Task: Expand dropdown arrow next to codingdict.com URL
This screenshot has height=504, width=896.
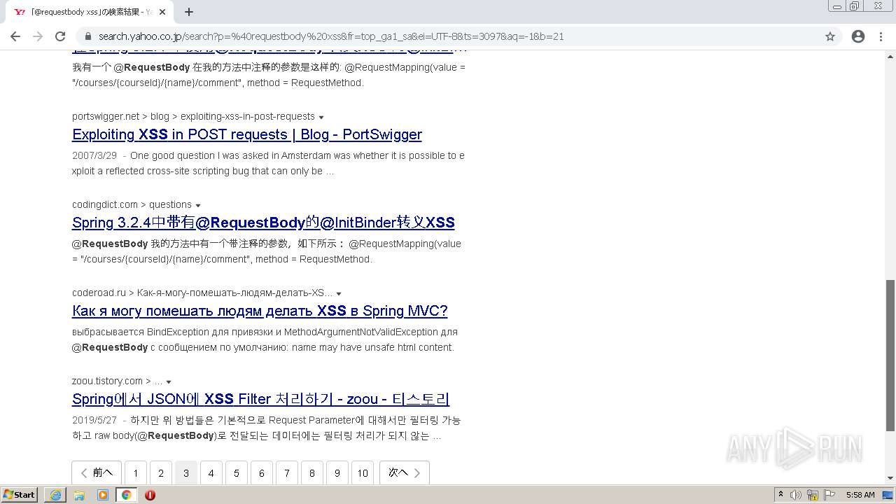Action: tap(198, 205)
